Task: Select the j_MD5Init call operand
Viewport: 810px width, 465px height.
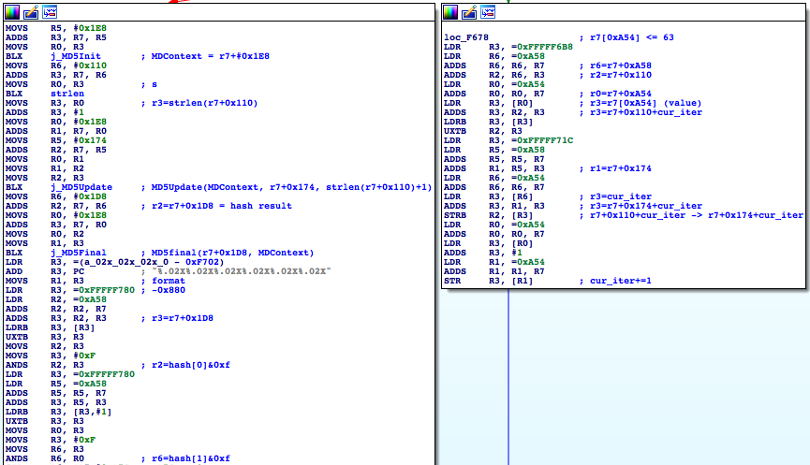Action: (76, 56)
